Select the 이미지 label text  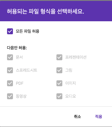(71, 83)
